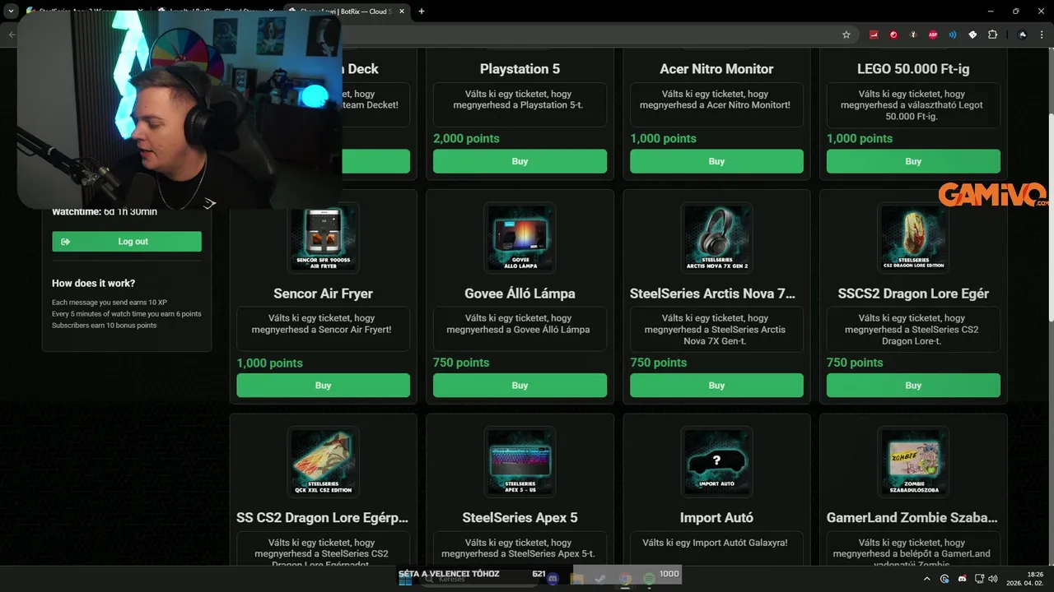
Task: Open the Arctis Nova 7X headset image
Action: coord(716,238)
